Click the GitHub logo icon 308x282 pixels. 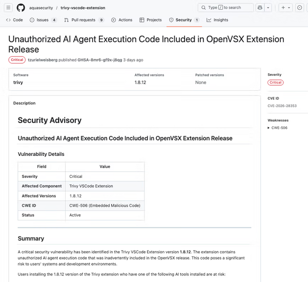click(21, 8)
